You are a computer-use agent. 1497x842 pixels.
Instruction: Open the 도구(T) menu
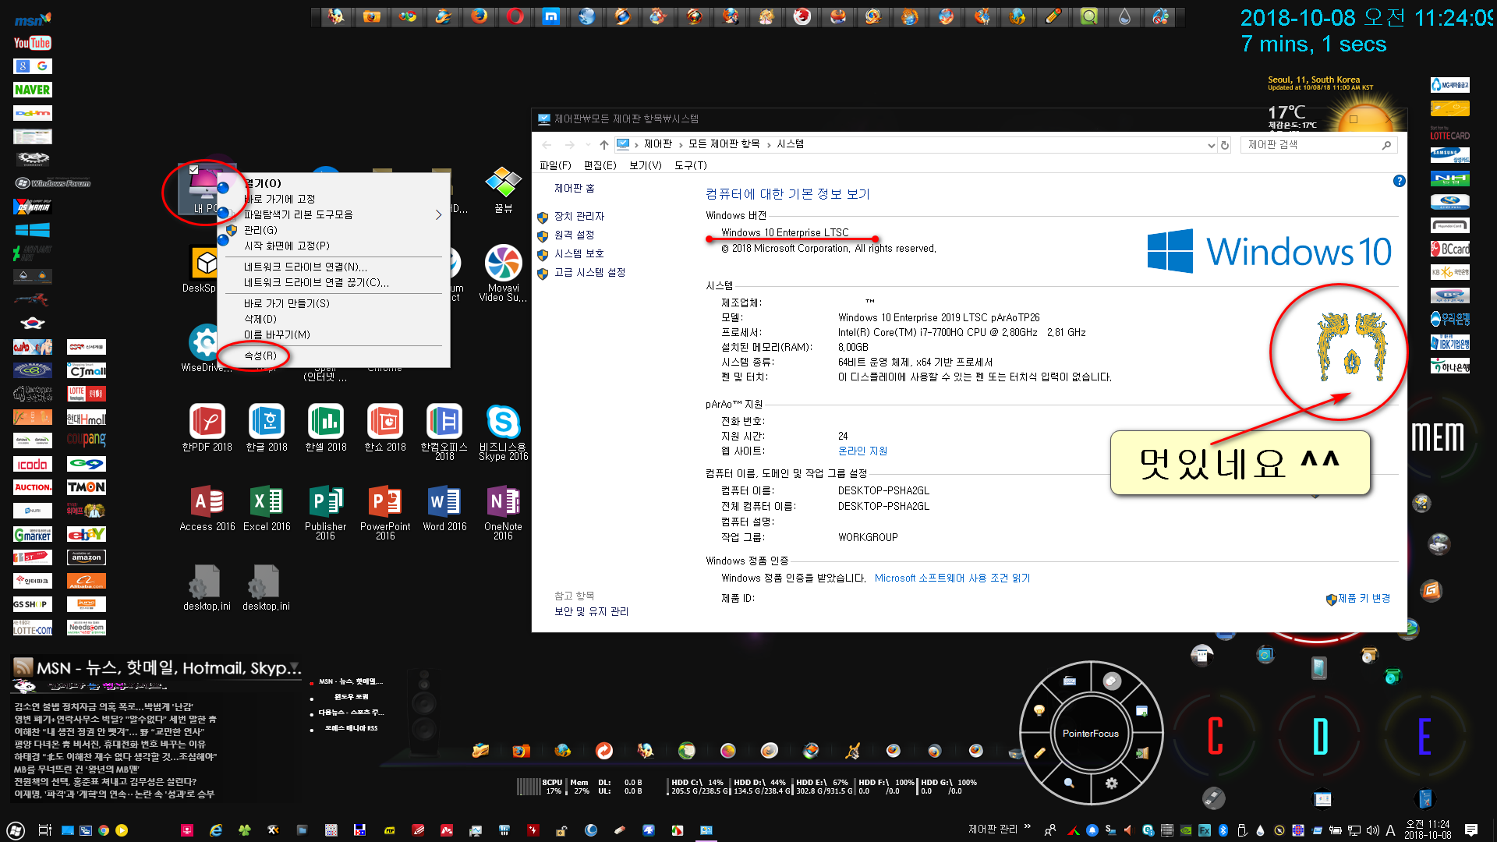[x=690, y=165]
